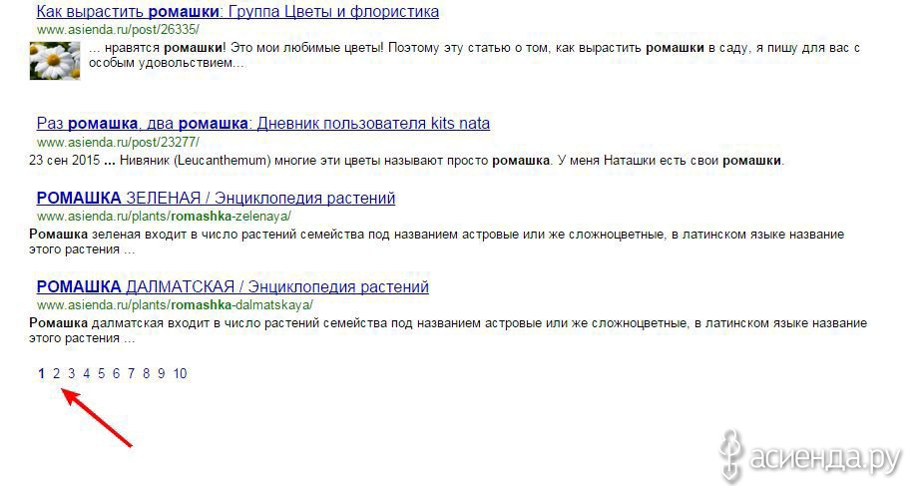Go to results page 5
Viewport: 919px width, 486px height.
click(102, 373)
